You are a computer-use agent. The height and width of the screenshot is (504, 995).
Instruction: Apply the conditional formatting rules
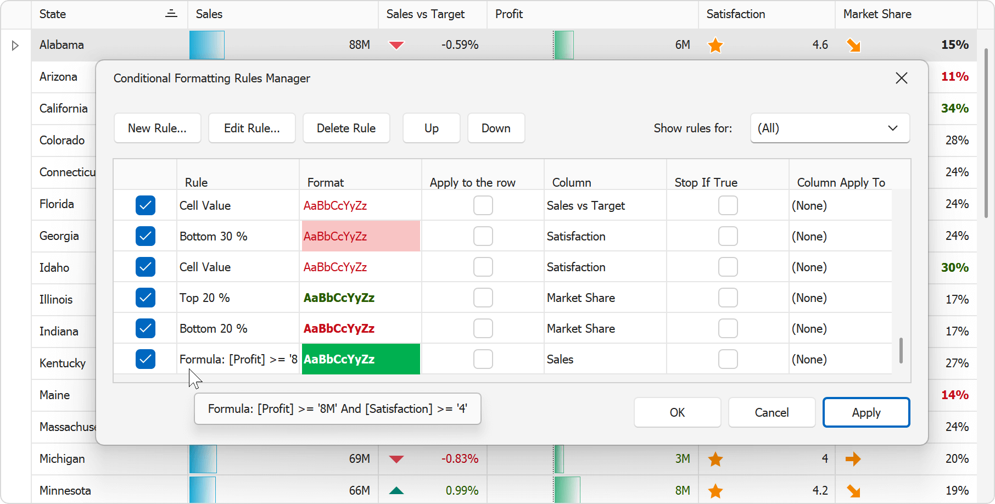coord(866,412)
